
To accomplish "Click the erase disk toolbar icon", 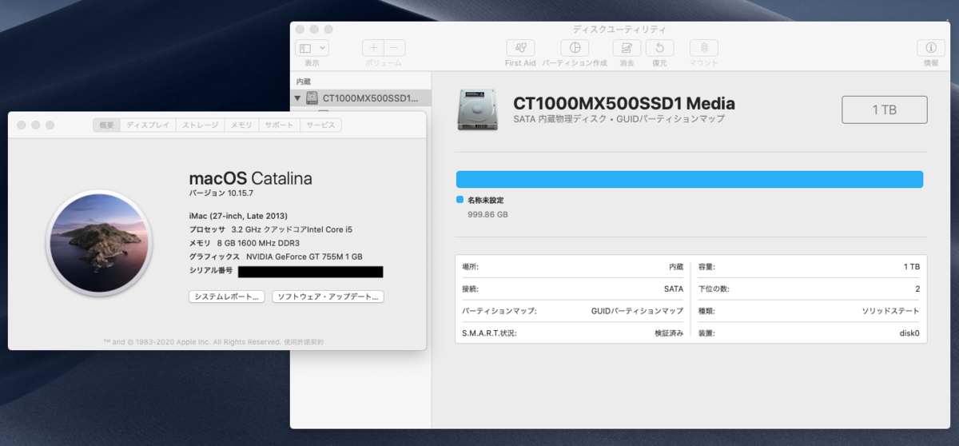I will click(x=627, y=48).
